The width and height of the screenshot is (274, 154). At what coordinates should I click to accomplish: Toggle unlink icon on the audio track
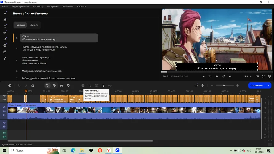[4, 137]
